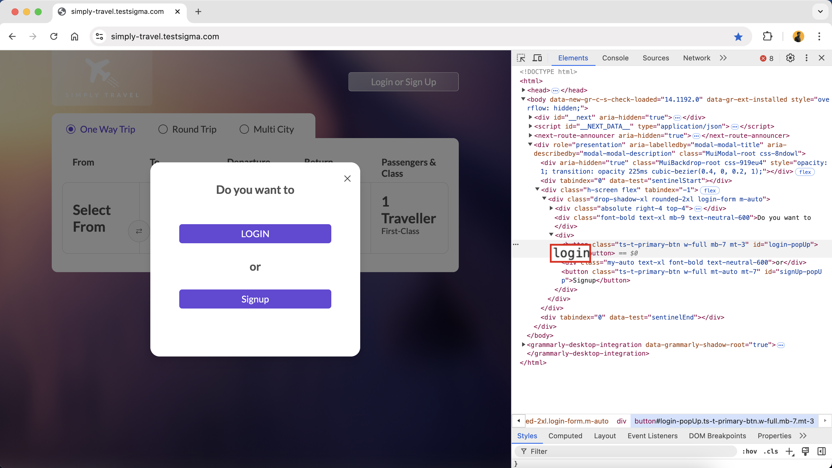Open Chrome's three-dot menu
Image resolution: width=832 pixels, height=468 pixels.
pyautogui.click(x=819, y=36)
